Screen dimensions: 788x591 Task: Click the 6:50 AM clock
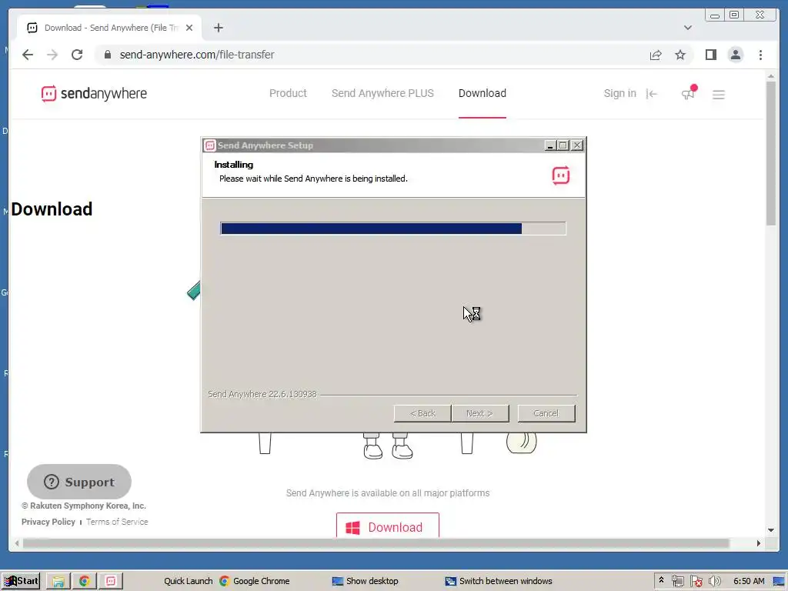[749, 581]
